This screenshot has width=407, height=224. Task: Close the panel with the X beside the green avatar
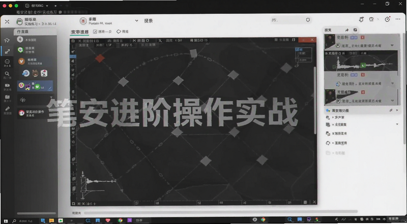[x=7, y=21]
